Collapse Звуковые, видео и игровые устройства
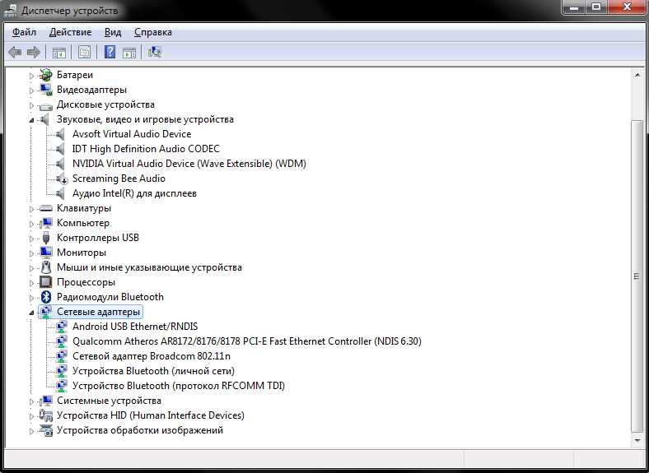The height and width of the screenshot is (473, 649). (x=31, y=120)
